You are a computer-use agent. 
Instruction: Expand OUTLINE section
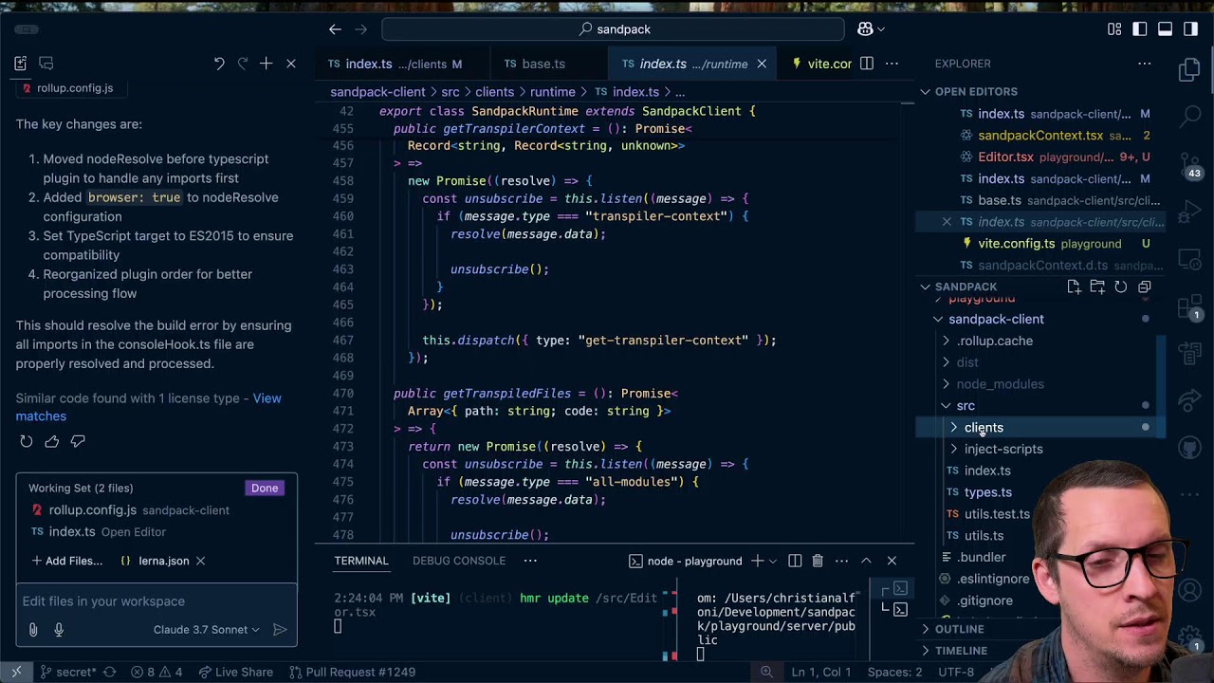coord(959,629)
